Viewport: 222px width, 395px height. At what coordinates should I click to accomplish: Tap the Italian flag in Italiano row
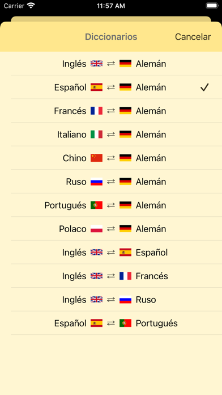(x=96, y=135)
